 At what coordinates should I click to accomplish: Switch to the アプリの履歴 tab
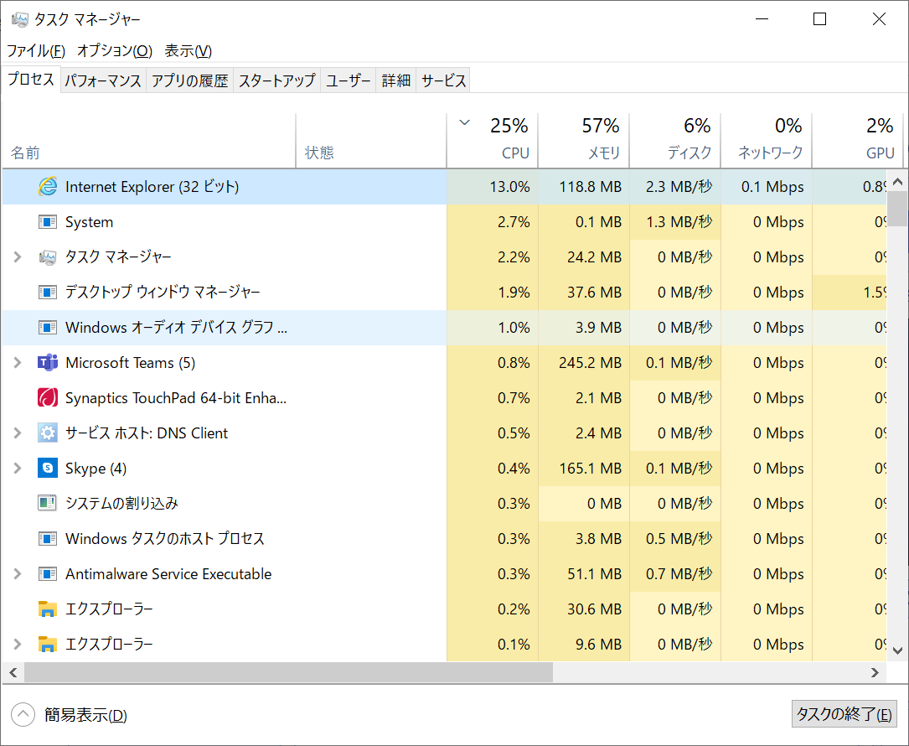click(190, 80)
